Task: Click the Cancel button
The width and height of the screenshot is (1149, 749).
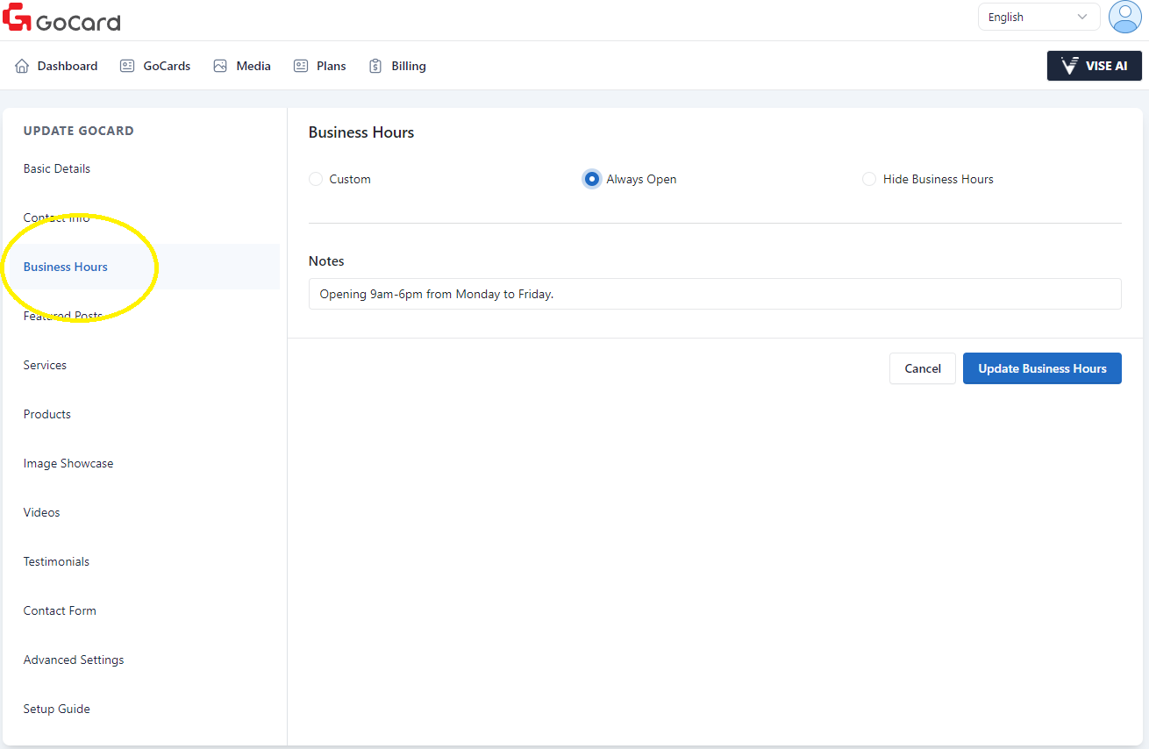Action: point(922,368)
